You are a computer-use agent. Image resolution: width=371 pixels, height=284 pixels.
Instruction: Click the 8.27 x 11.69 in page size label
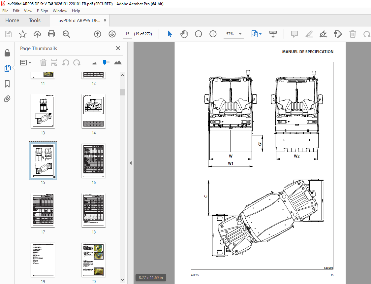pos(151,278)
